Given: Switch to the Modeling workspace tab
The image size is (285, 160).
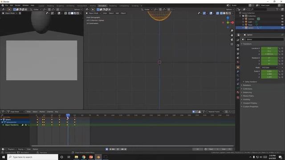Looking at the screenshot, I should click(x=50, y=6).
